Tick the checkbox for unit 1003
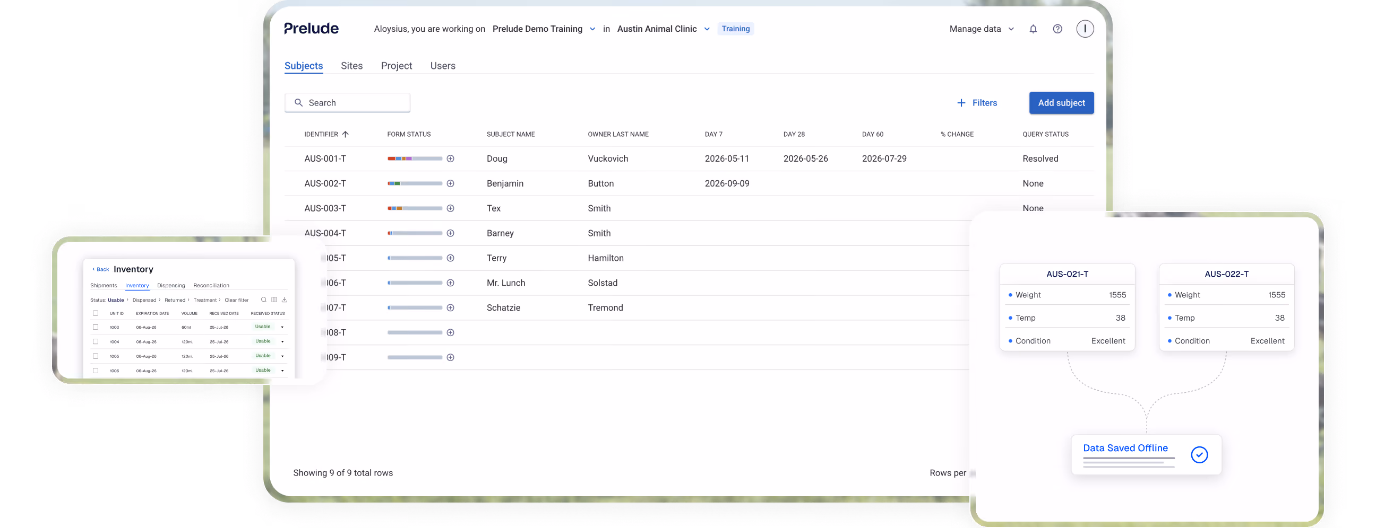Viewport: 1376px width, 528px height. [x=96, y=327]
